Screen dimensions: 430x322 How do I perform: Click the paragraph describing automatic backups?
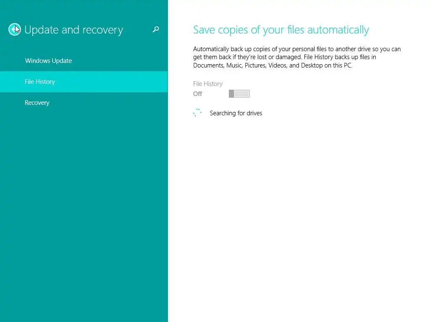[x=297, y=57]
